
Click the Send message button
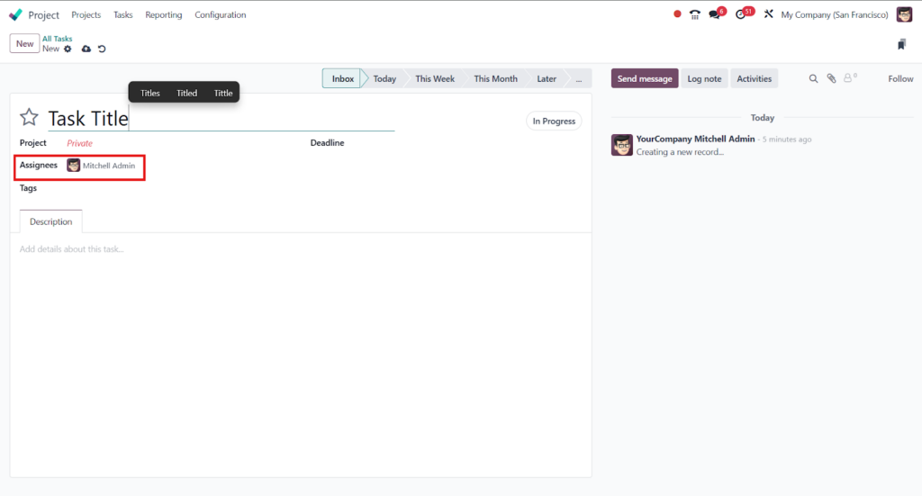(645, 78)
